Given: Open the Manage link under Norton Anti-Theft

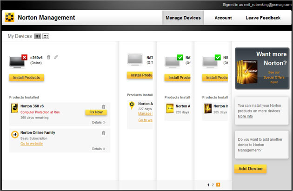Looking at the screenshot, I should click(146, 113).
